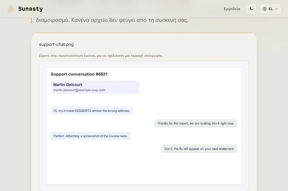
Task: Click the martin.delcourt@example-corp.com email text
Action: [79, 90]
